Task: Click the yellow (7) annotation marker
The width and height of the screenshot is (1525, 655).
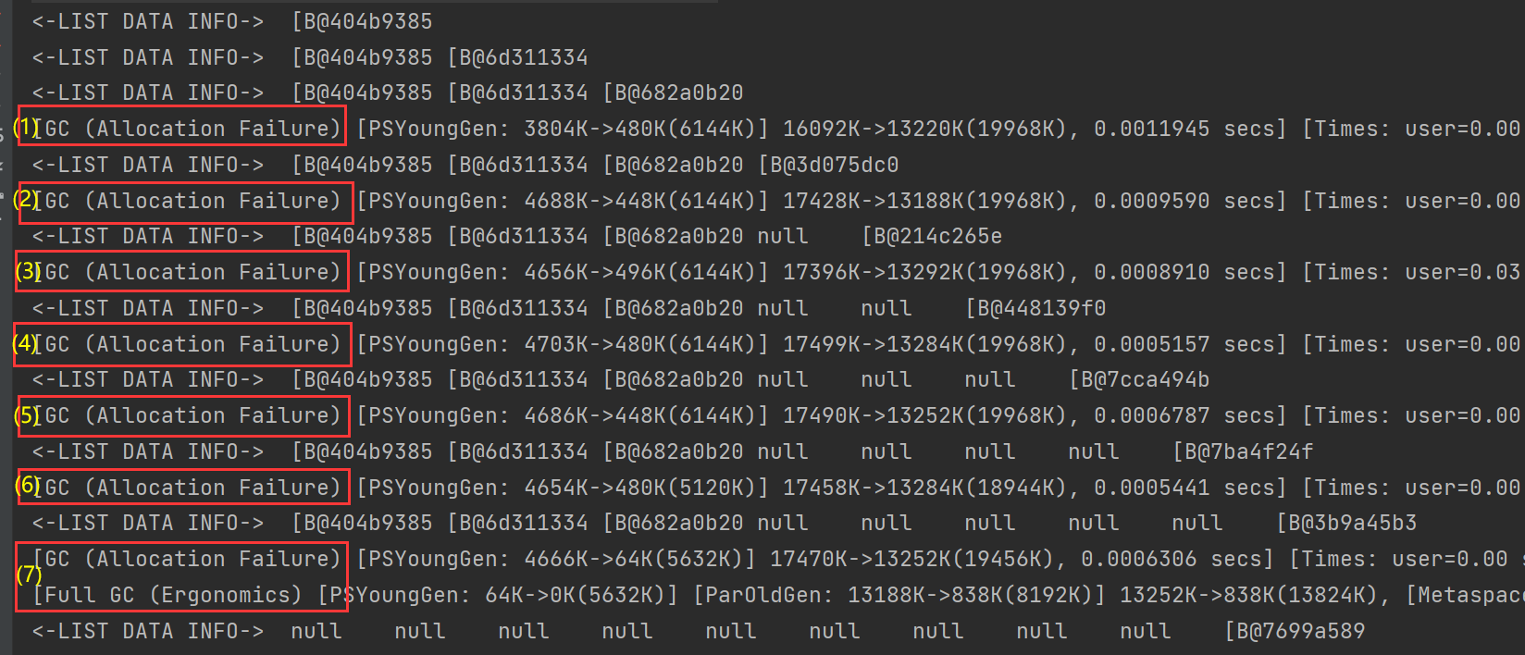Action: (29, 575)
